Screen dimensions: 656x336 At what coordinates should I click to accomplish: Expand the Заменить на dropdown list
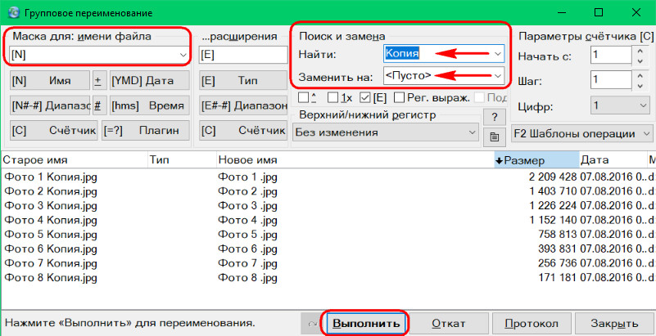coord(497,76)
